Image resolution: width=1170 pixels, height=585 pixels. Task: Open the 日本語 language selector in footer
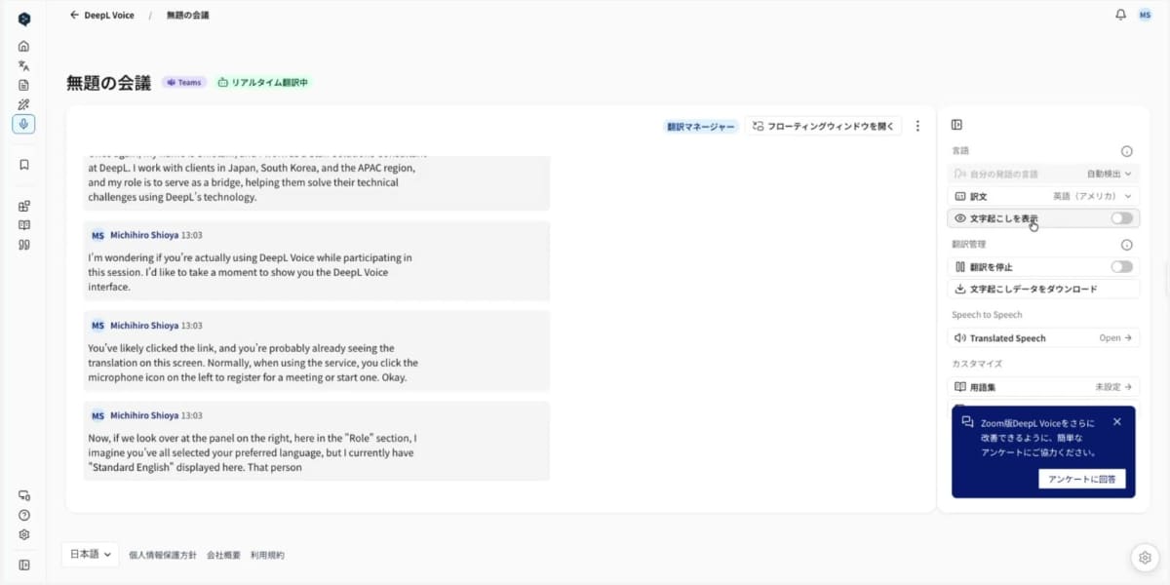pyautogui.click(x=89, y=554)
